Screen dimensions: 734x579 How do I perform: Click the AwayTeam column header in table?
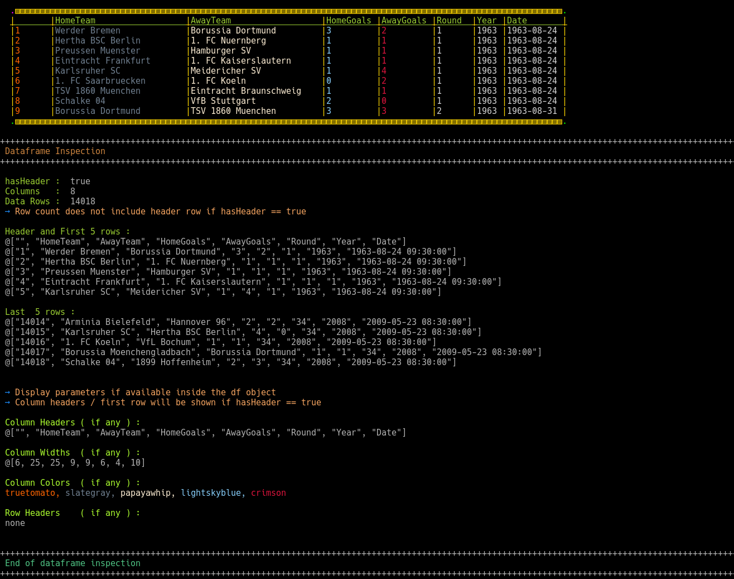(x=211, y=21)
